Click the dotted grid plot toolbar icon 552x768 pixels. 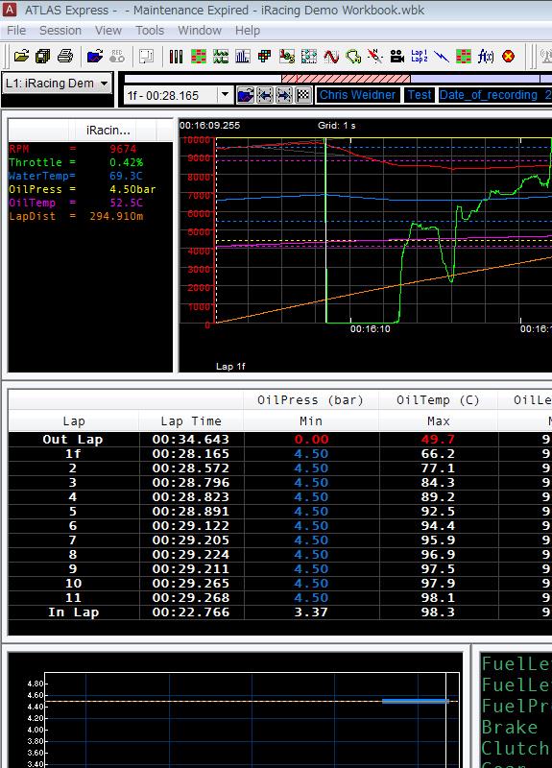pos(309,57)
